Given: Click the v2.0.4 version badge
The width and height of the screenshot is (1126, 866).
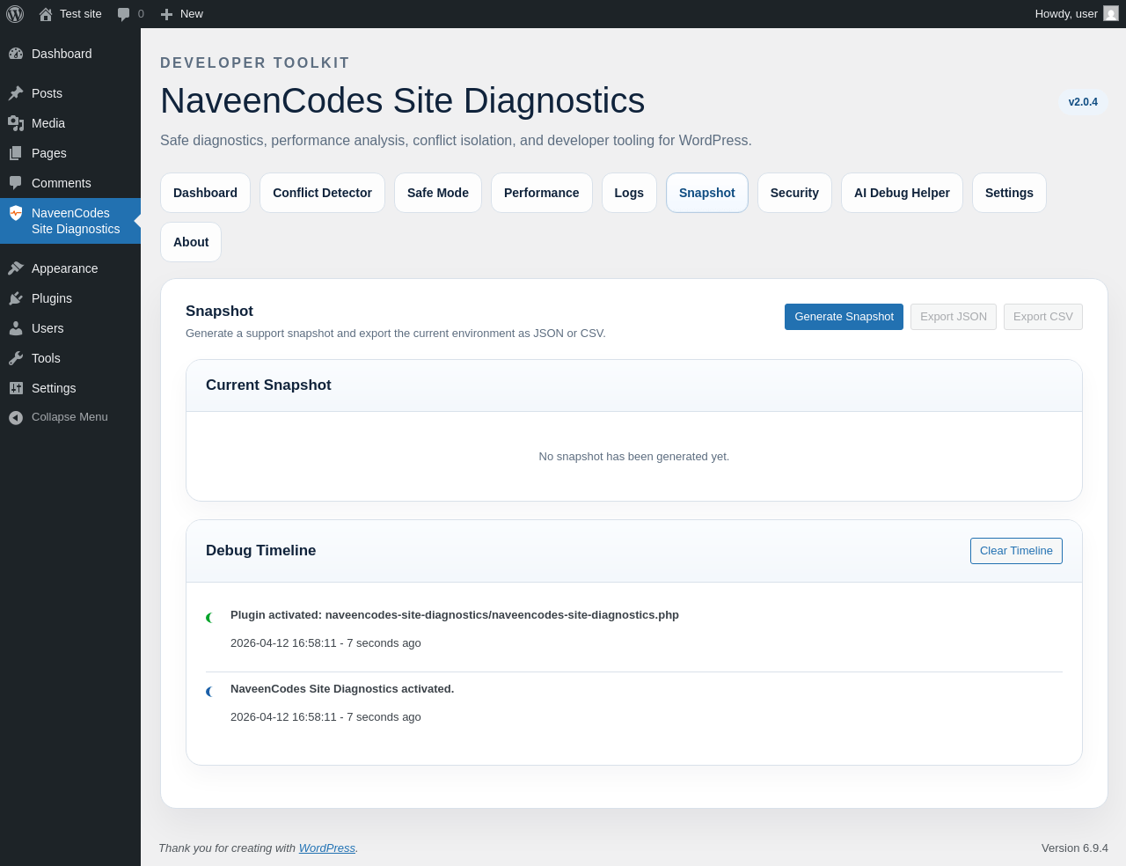Looking at the screenshot, I should tap(1083, 102).
